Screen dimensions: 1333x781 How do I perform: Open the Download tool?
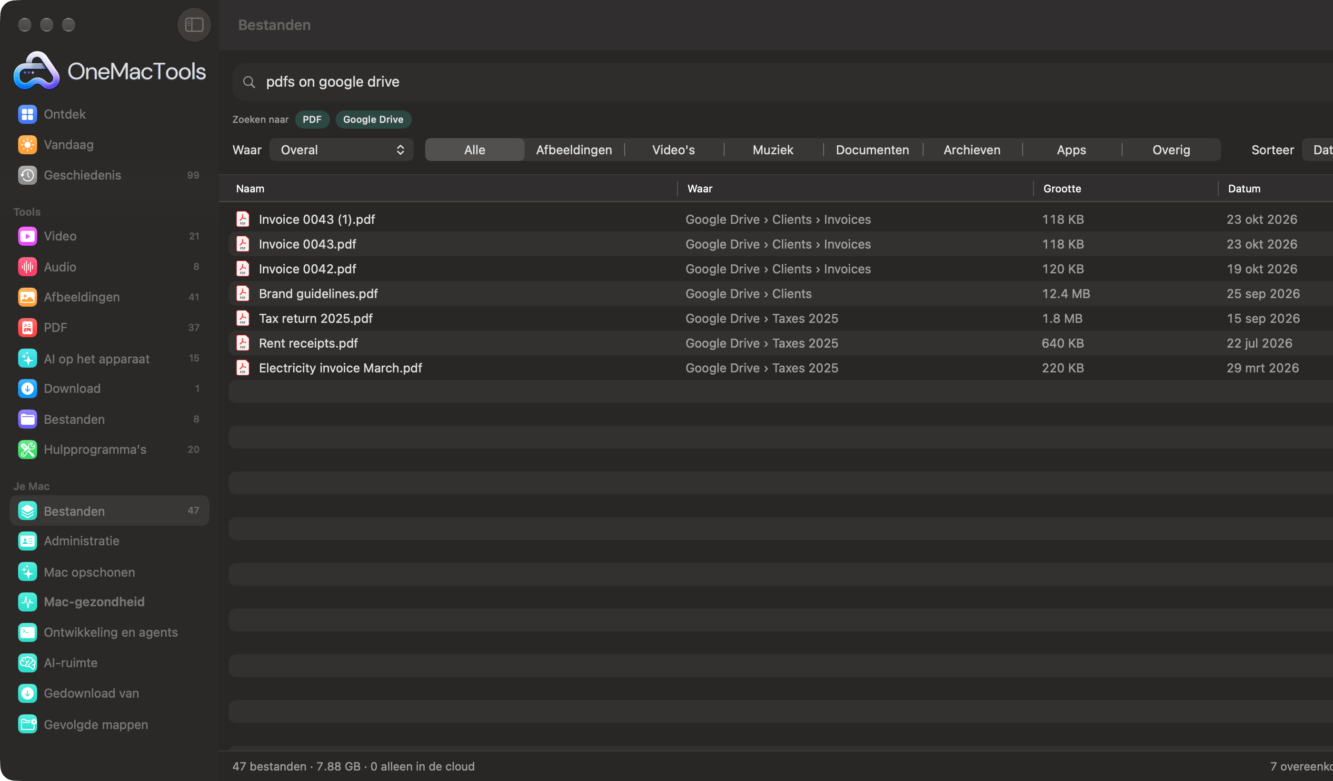click(109, 389)
